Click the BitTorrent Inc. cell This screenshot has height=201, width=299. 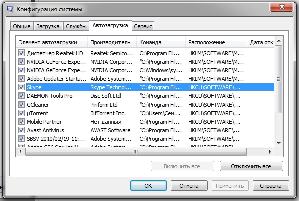pos(108,113)
